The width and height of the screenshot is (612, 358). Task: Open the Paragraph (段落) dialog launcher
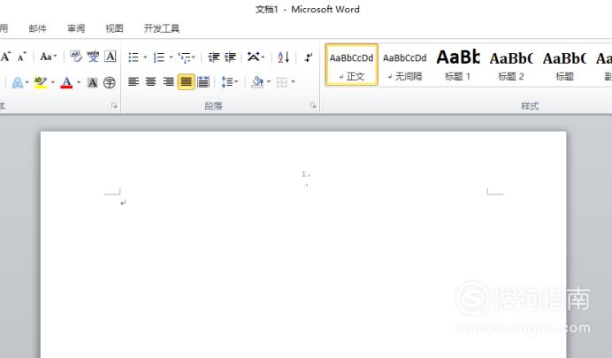click(x=313, y=105)
